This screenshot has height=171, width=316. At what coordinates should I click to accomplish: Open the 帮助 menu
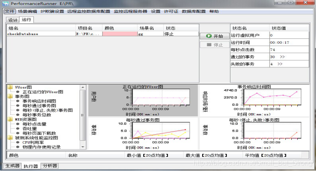[x=214, y=12]
